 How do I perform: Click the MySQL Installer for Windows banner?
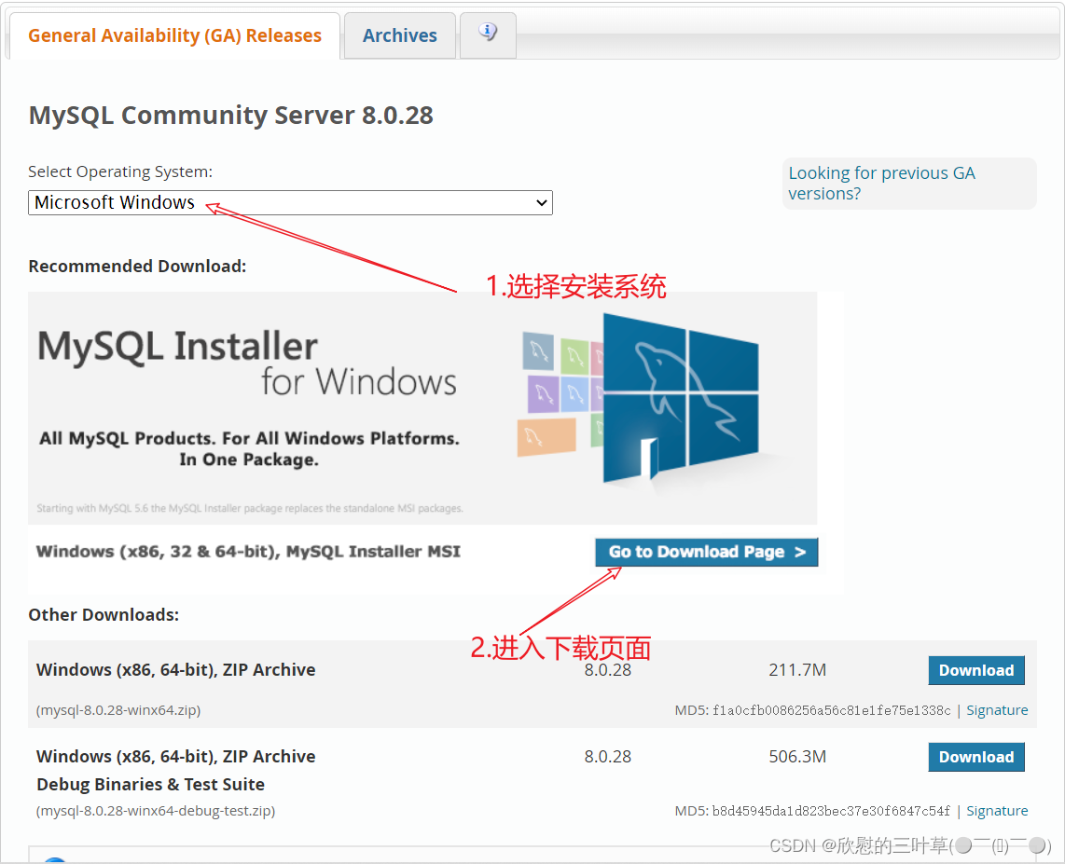click(x=422, y=408)
